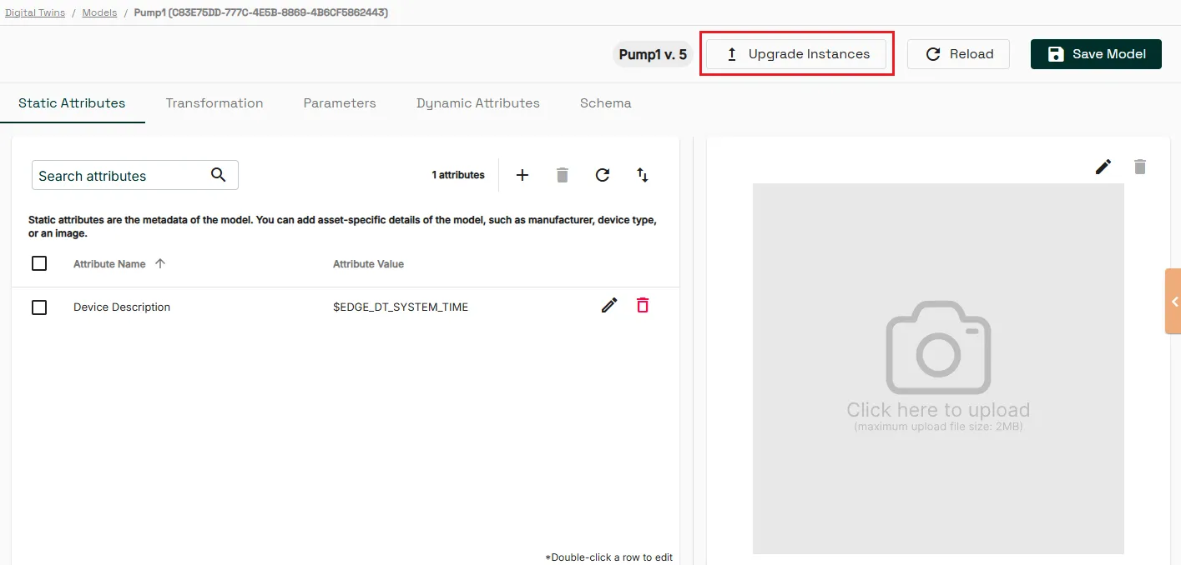
Task: Click the Pump1 v. 5 version badge
Action: 653,54
